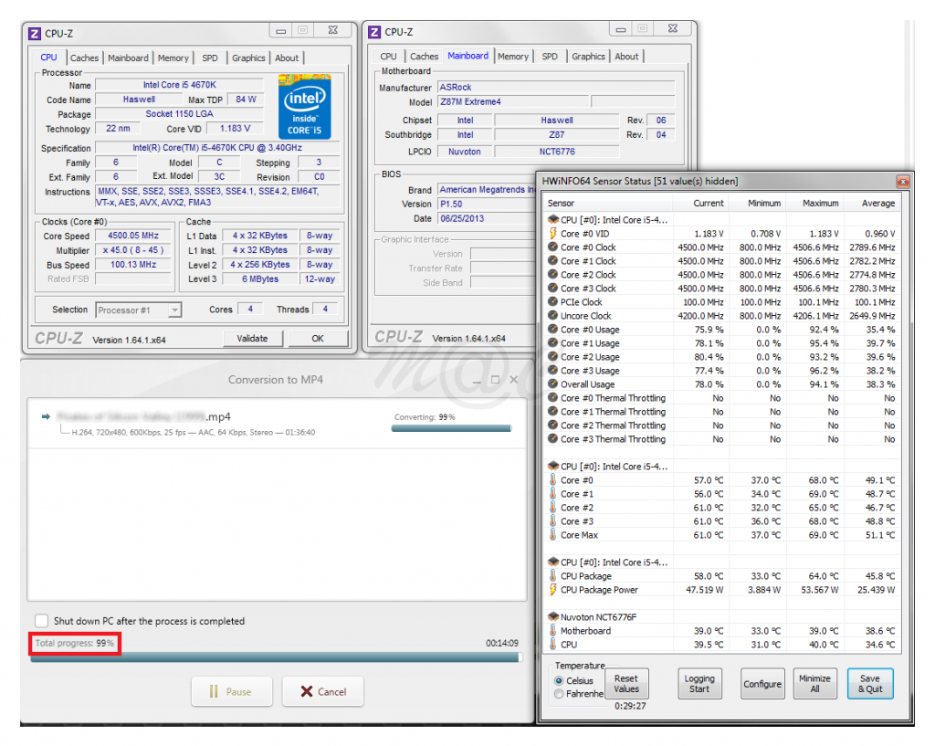Click the Intel Core i5 logo badge
935x746 pixels.
tap(305, 107)
